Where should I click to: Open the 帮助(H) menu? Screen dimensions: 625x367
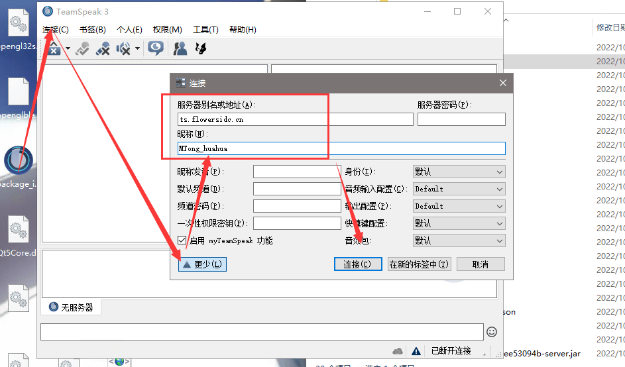click(x=243, y=30)
